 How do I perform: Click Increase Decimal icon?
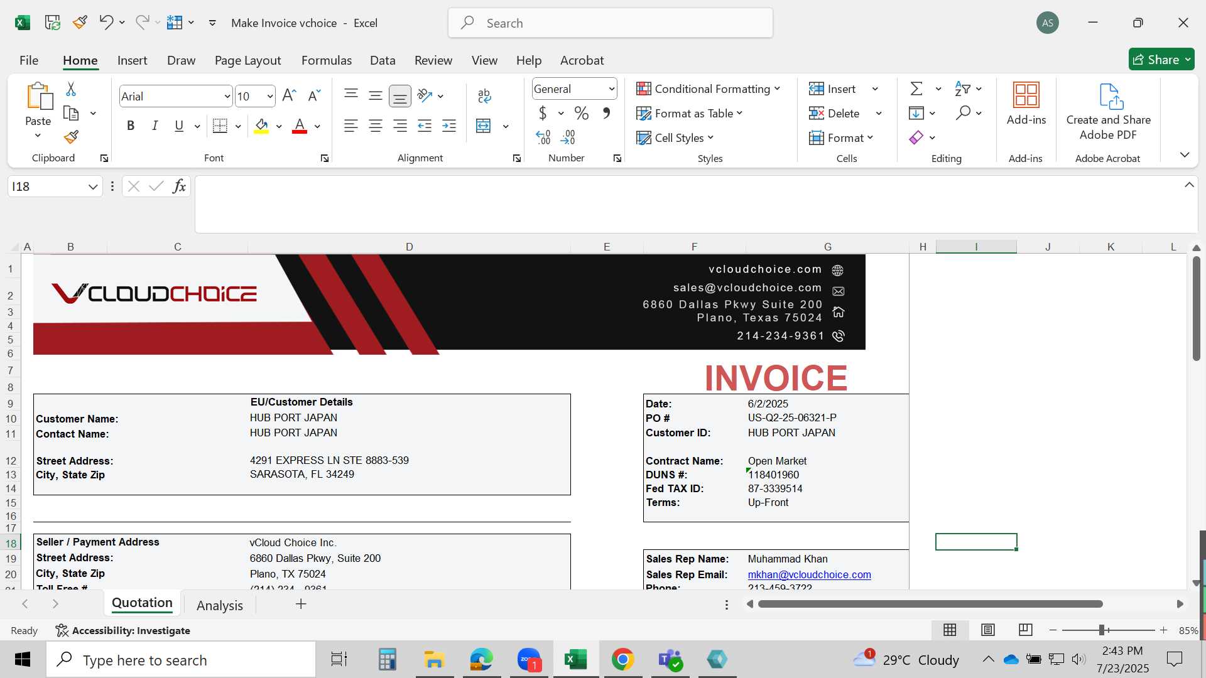(543, 137)
